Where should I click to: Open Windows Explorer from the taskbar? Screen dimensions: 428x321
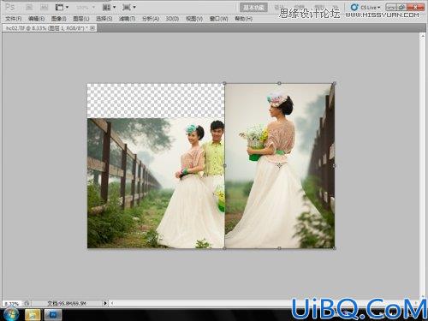[33, 315]
